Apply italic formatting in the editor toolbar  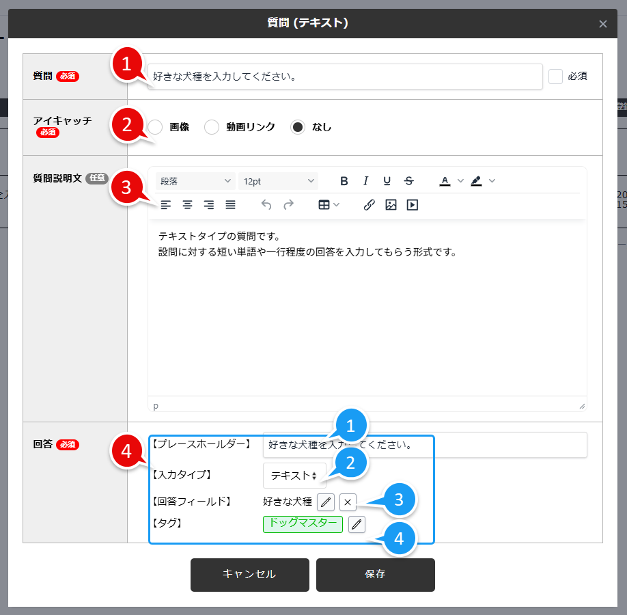coord(365,180)
